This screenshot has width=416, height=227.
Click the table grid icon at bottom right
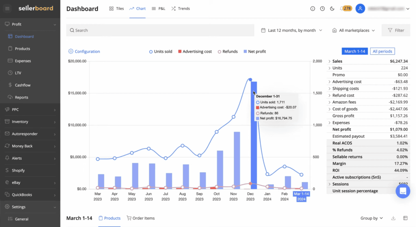(x=405, y=218)
